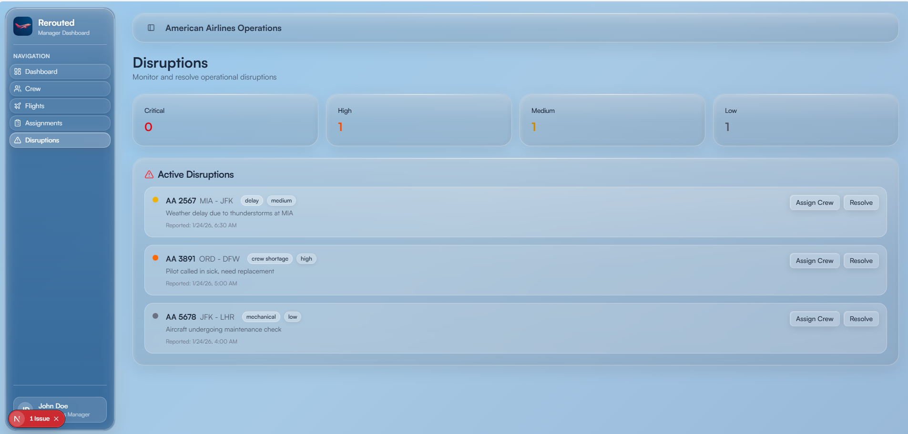Open the Dashboard navigation item
This screenshot has height=434, width=908.
click(60, 71)
